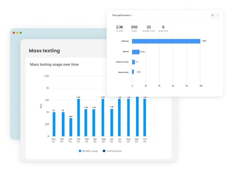
Task: Toggle the Limit purchase legend item
Action: (114, 151)
